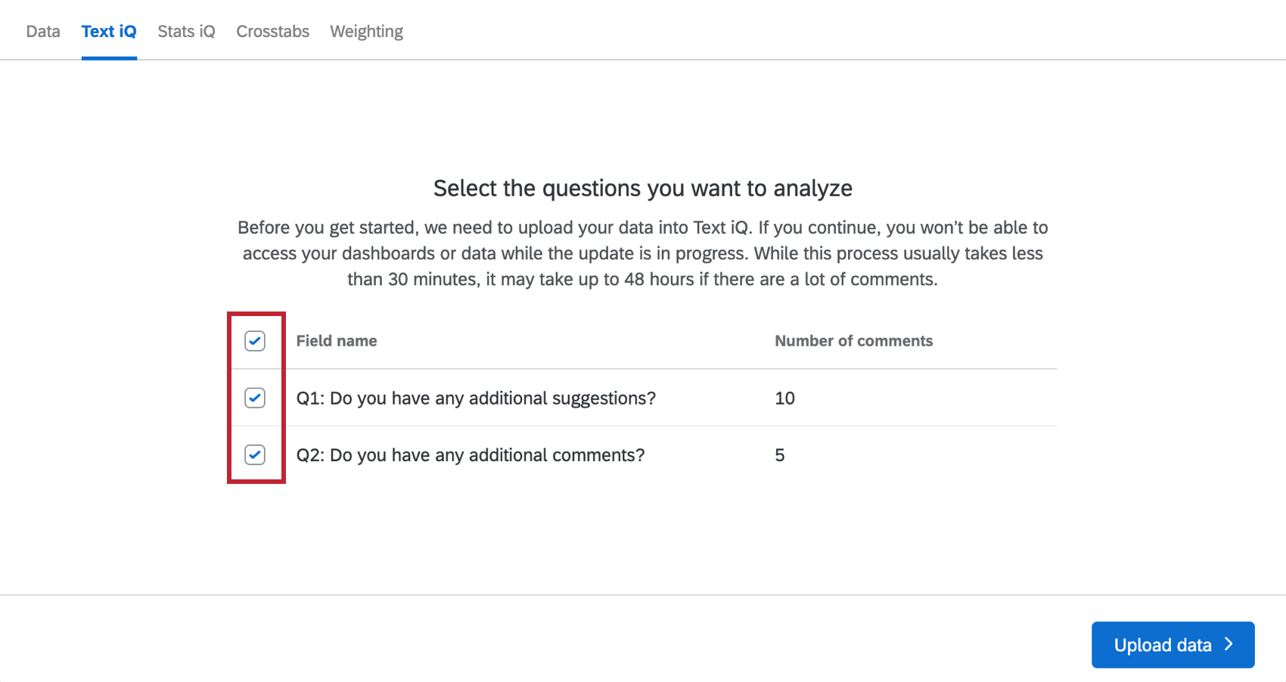Click the Upload data button

coord(1163,645)
